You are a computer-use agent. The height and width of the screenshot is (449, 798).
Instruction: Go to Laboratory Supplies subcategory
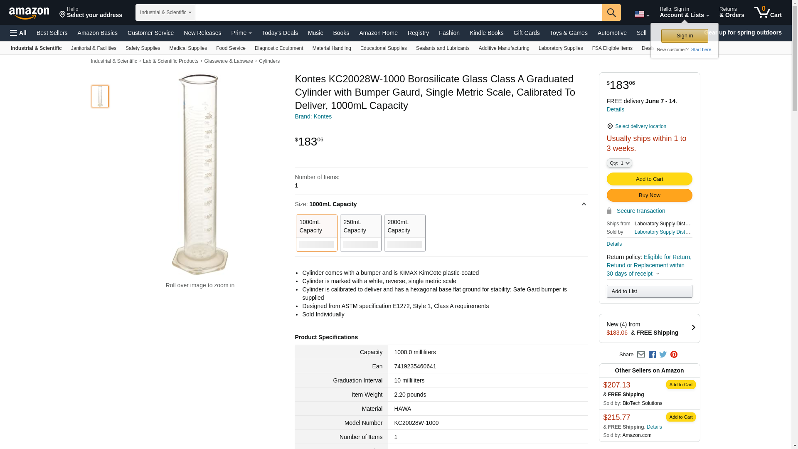(x=560, y=48)
